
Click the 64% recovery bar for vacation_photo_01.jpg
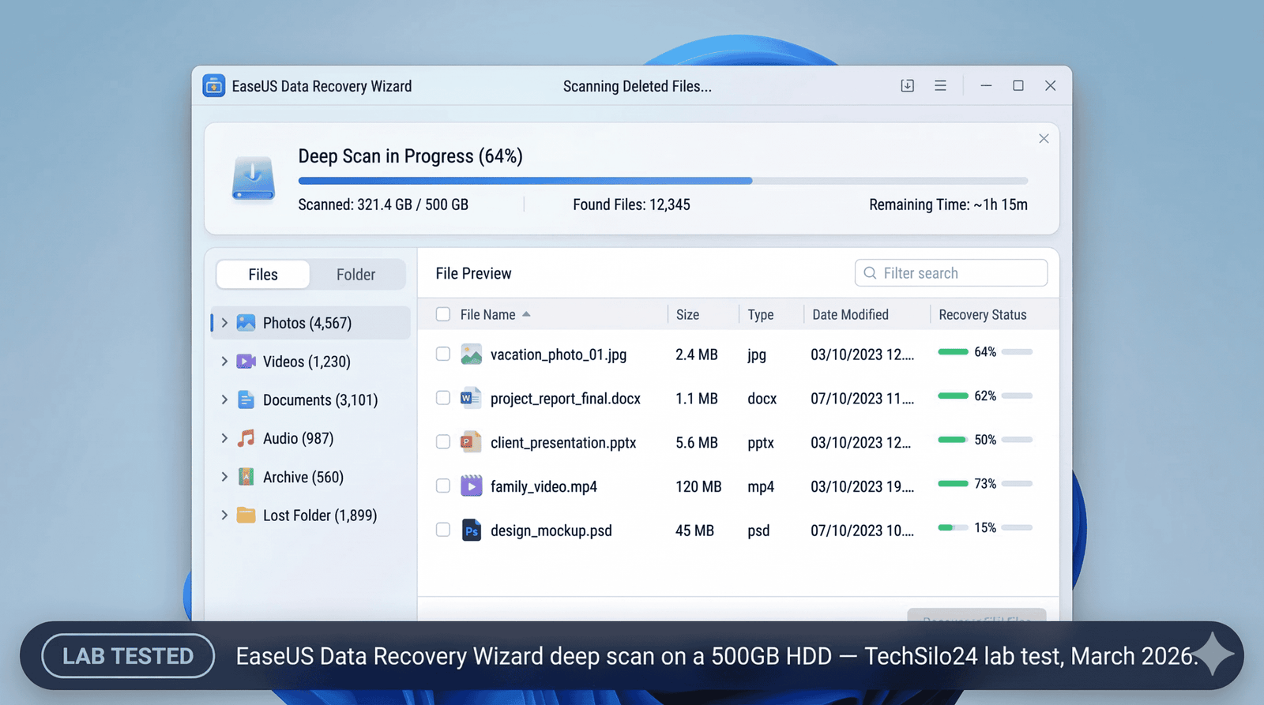(x=985, y=352)
